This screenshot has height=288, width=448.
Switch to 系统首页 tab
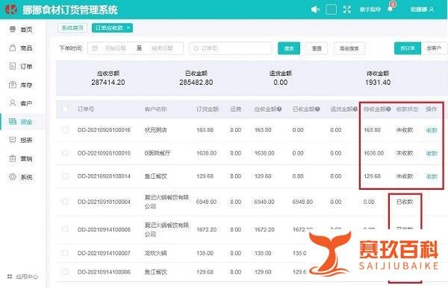[72, 28]
